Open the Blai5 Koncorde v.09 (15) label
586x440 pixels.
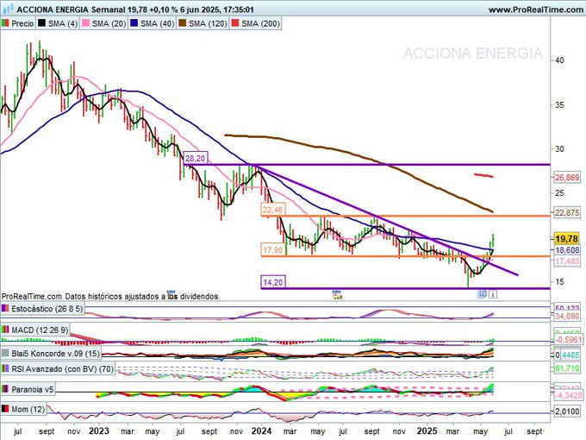point(55,354)
